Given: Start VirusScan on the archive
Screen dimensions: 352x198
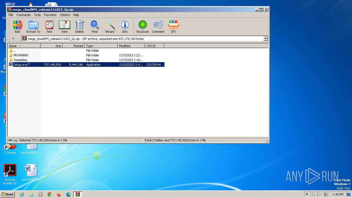Looking at the screenshot, I should coord(142,27).
